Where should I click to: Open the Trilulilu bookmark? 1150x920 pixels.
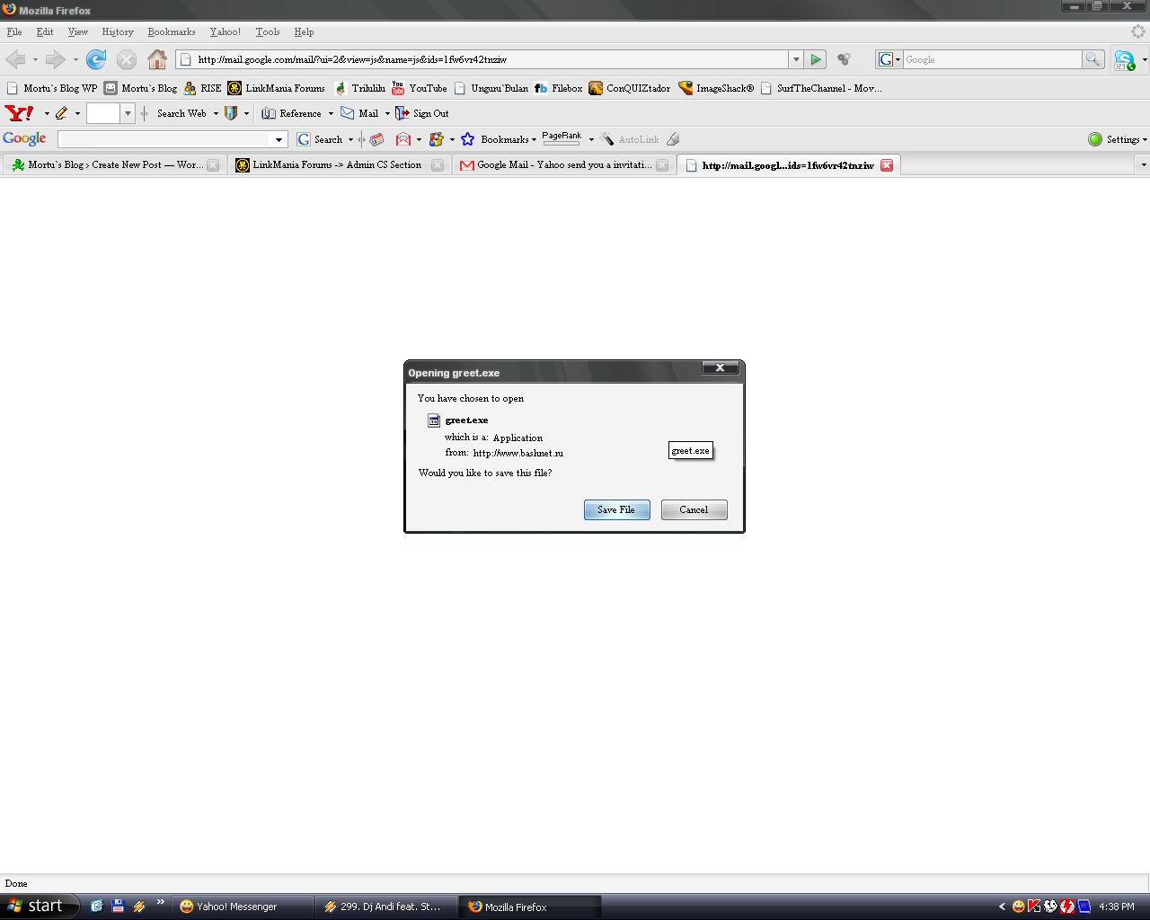point(359,88)
